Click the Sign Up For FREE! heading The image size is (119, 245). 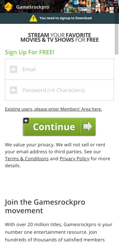[30, 52]
